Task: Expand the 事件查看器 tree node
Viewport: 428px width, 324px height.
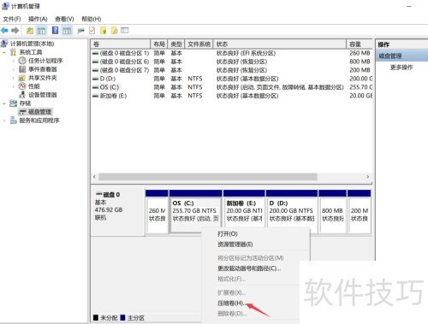Action: (x=14, y=69)
